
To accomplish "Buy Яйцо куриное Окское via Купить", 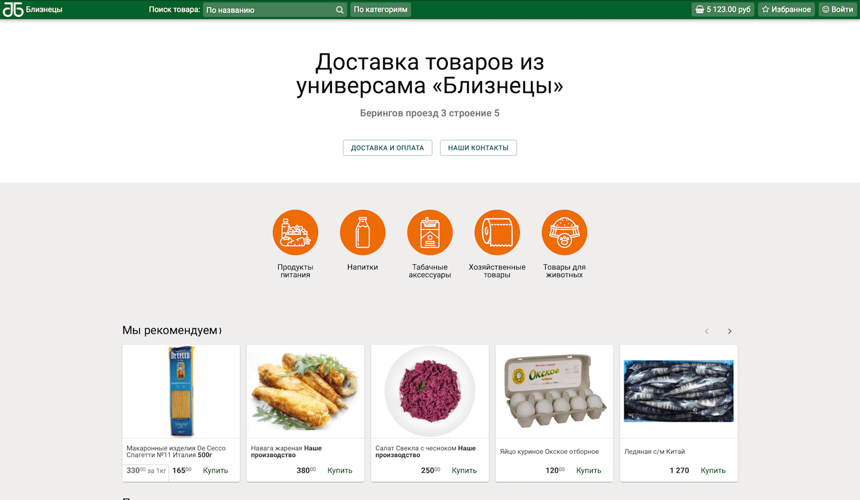I will 589,470.
